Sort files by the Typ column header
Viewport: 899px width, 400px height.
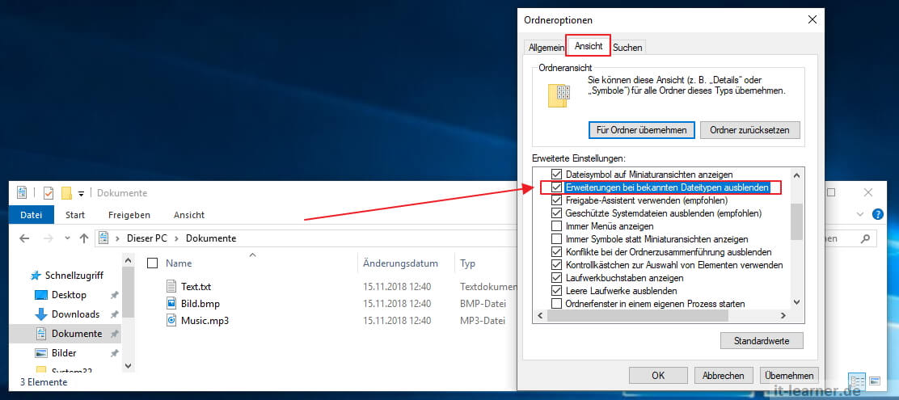click(x=468, y=263)
